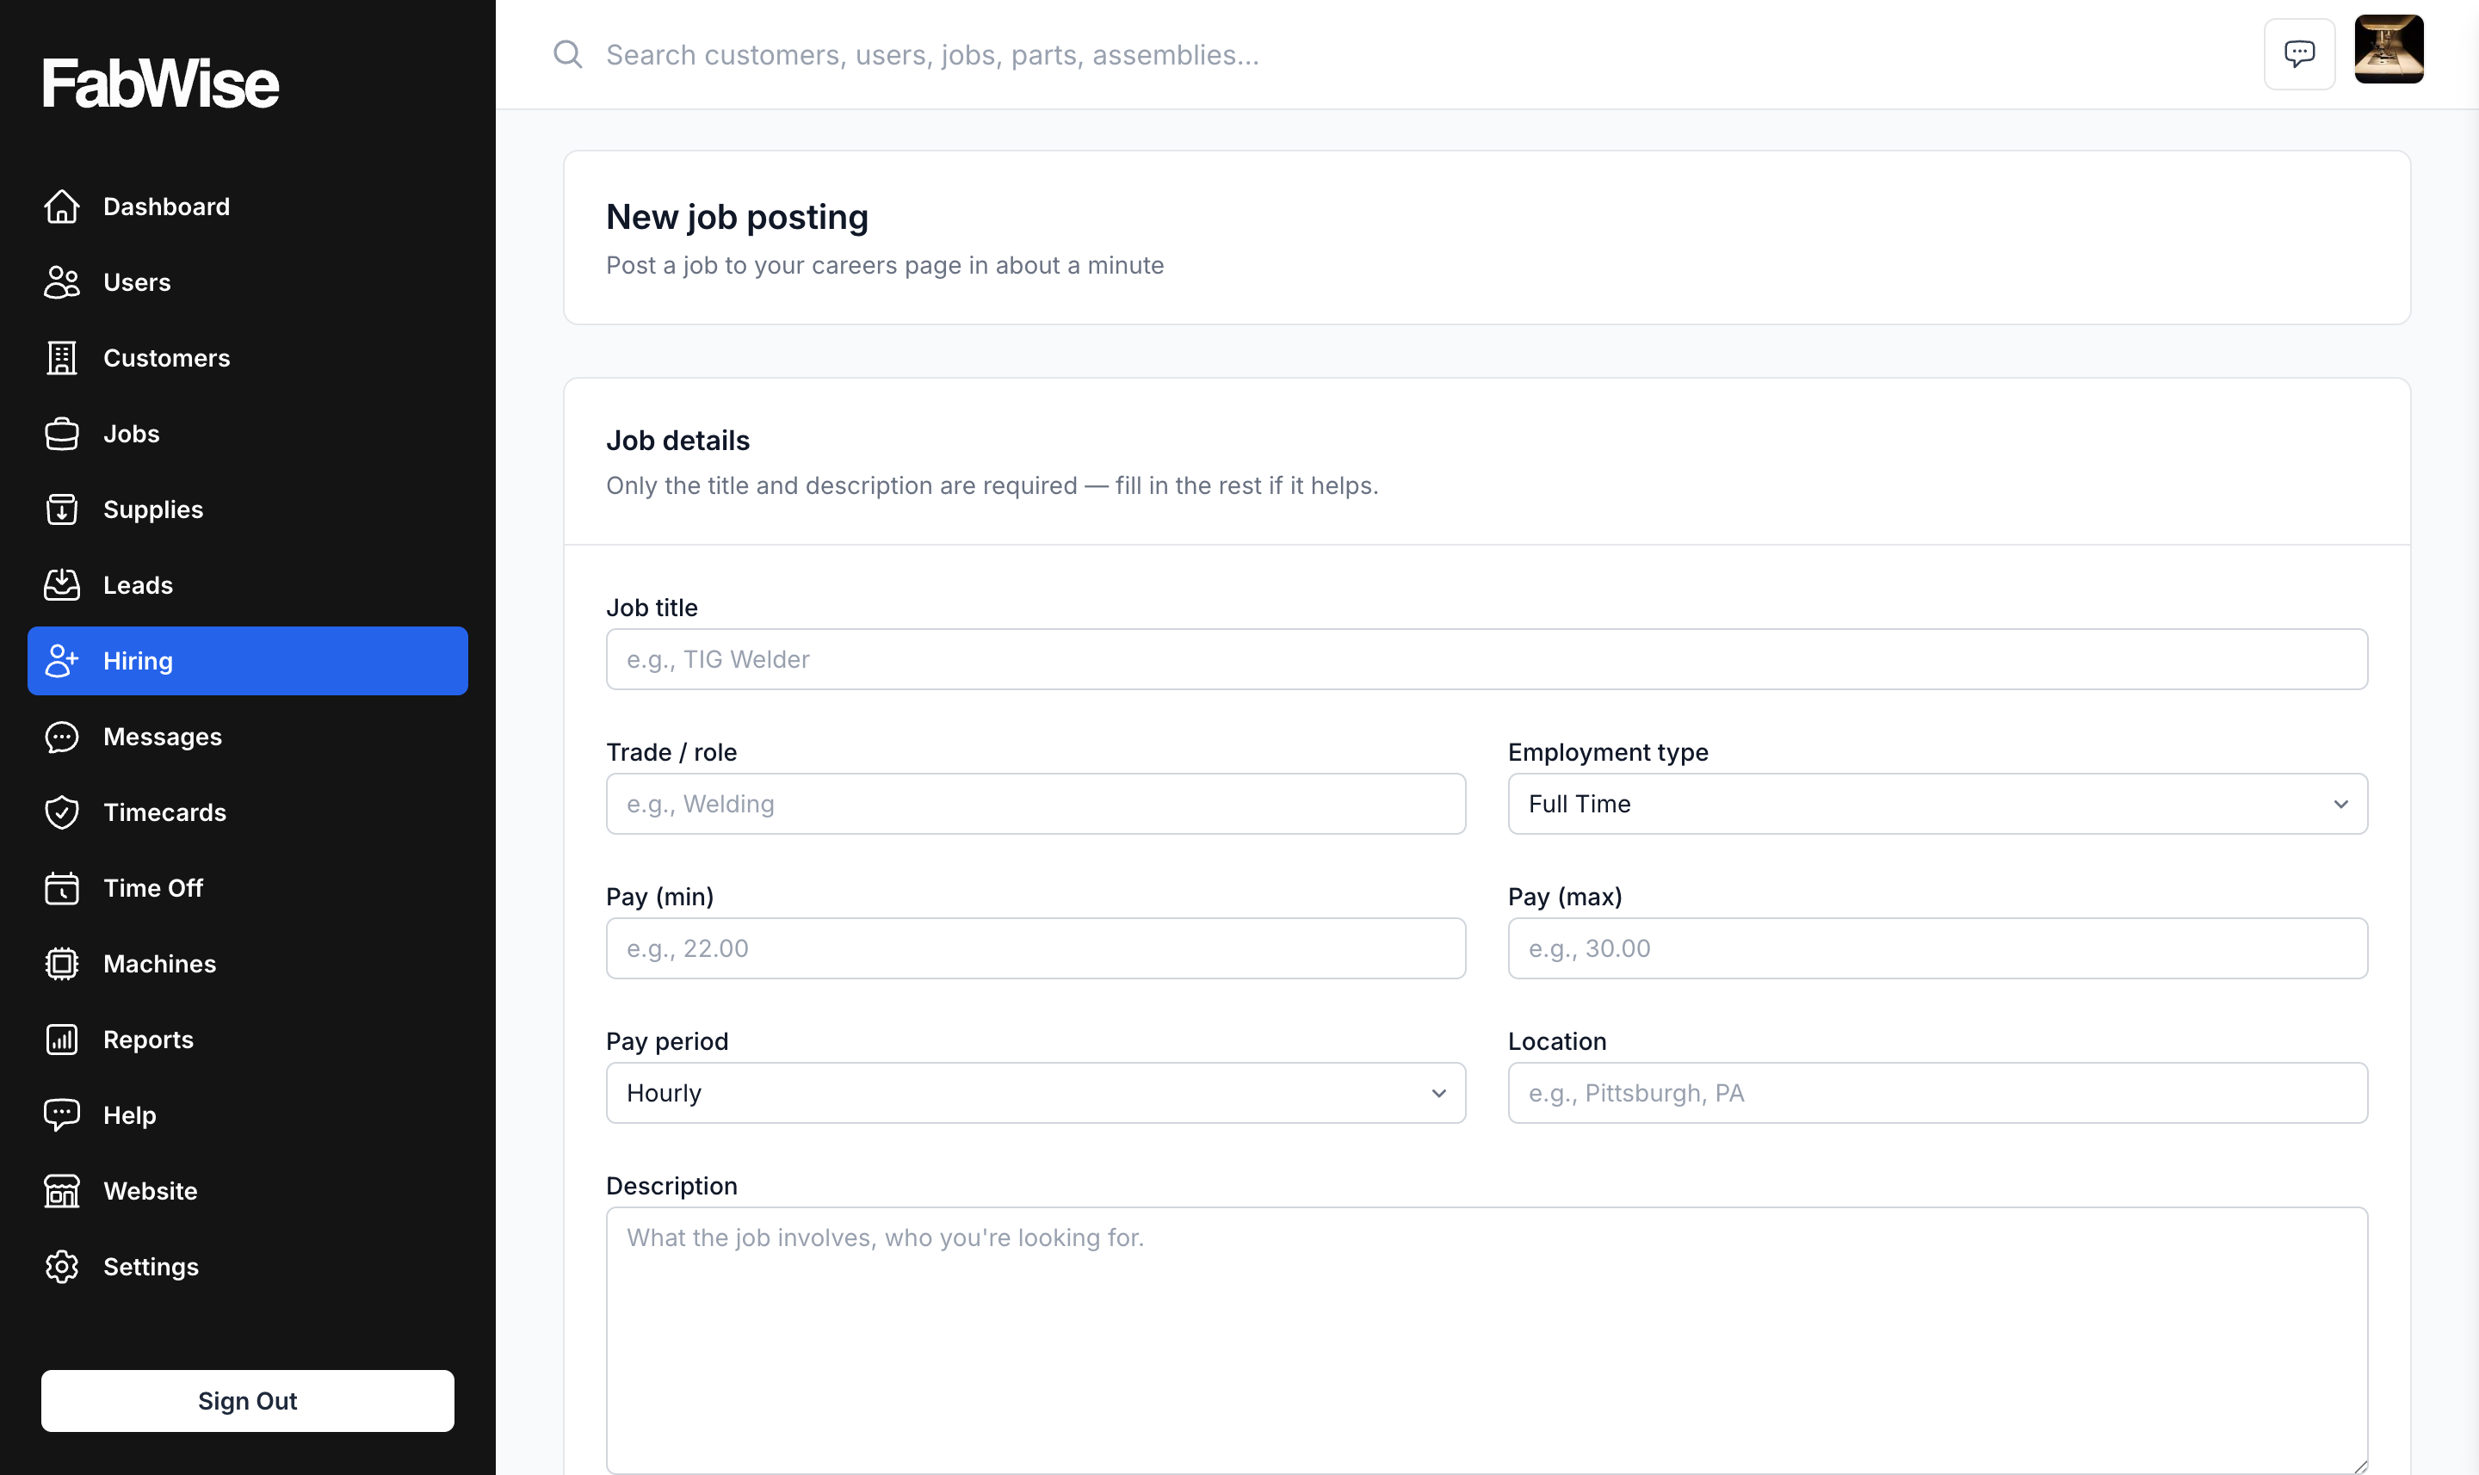
Task: Open the user profile avatar
Action: [x=2389, y=49]
